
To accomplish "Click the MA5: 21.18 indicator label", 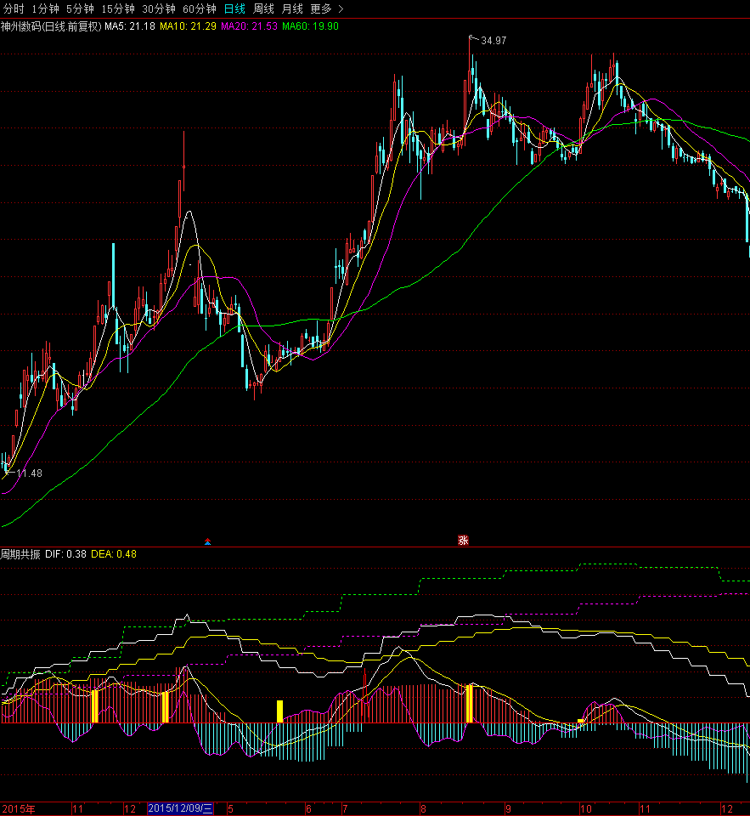I will pos(130,26).
